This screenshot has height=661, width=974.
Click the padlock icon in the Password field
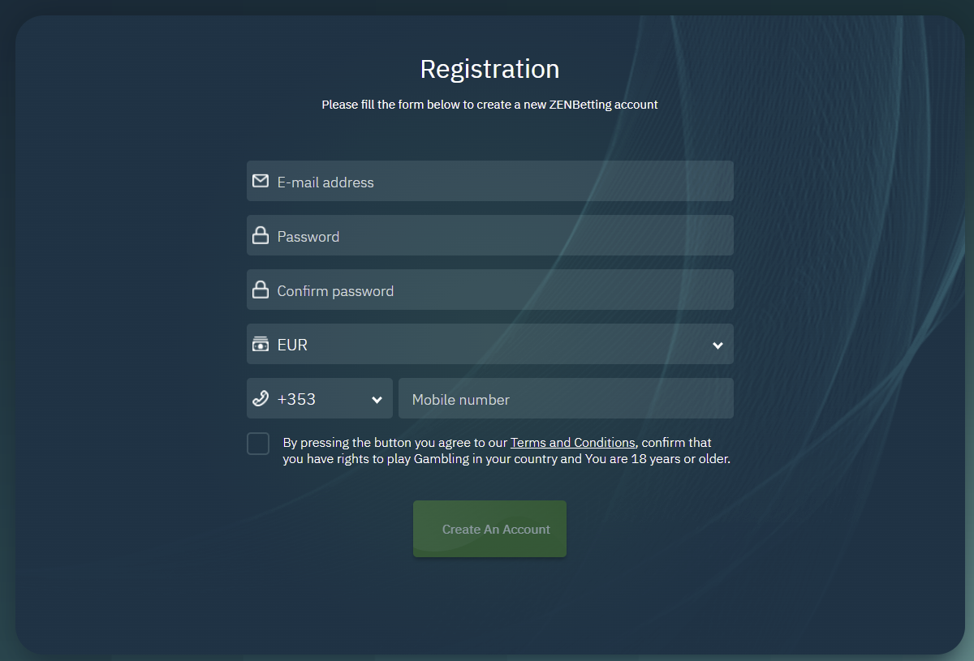261,235
